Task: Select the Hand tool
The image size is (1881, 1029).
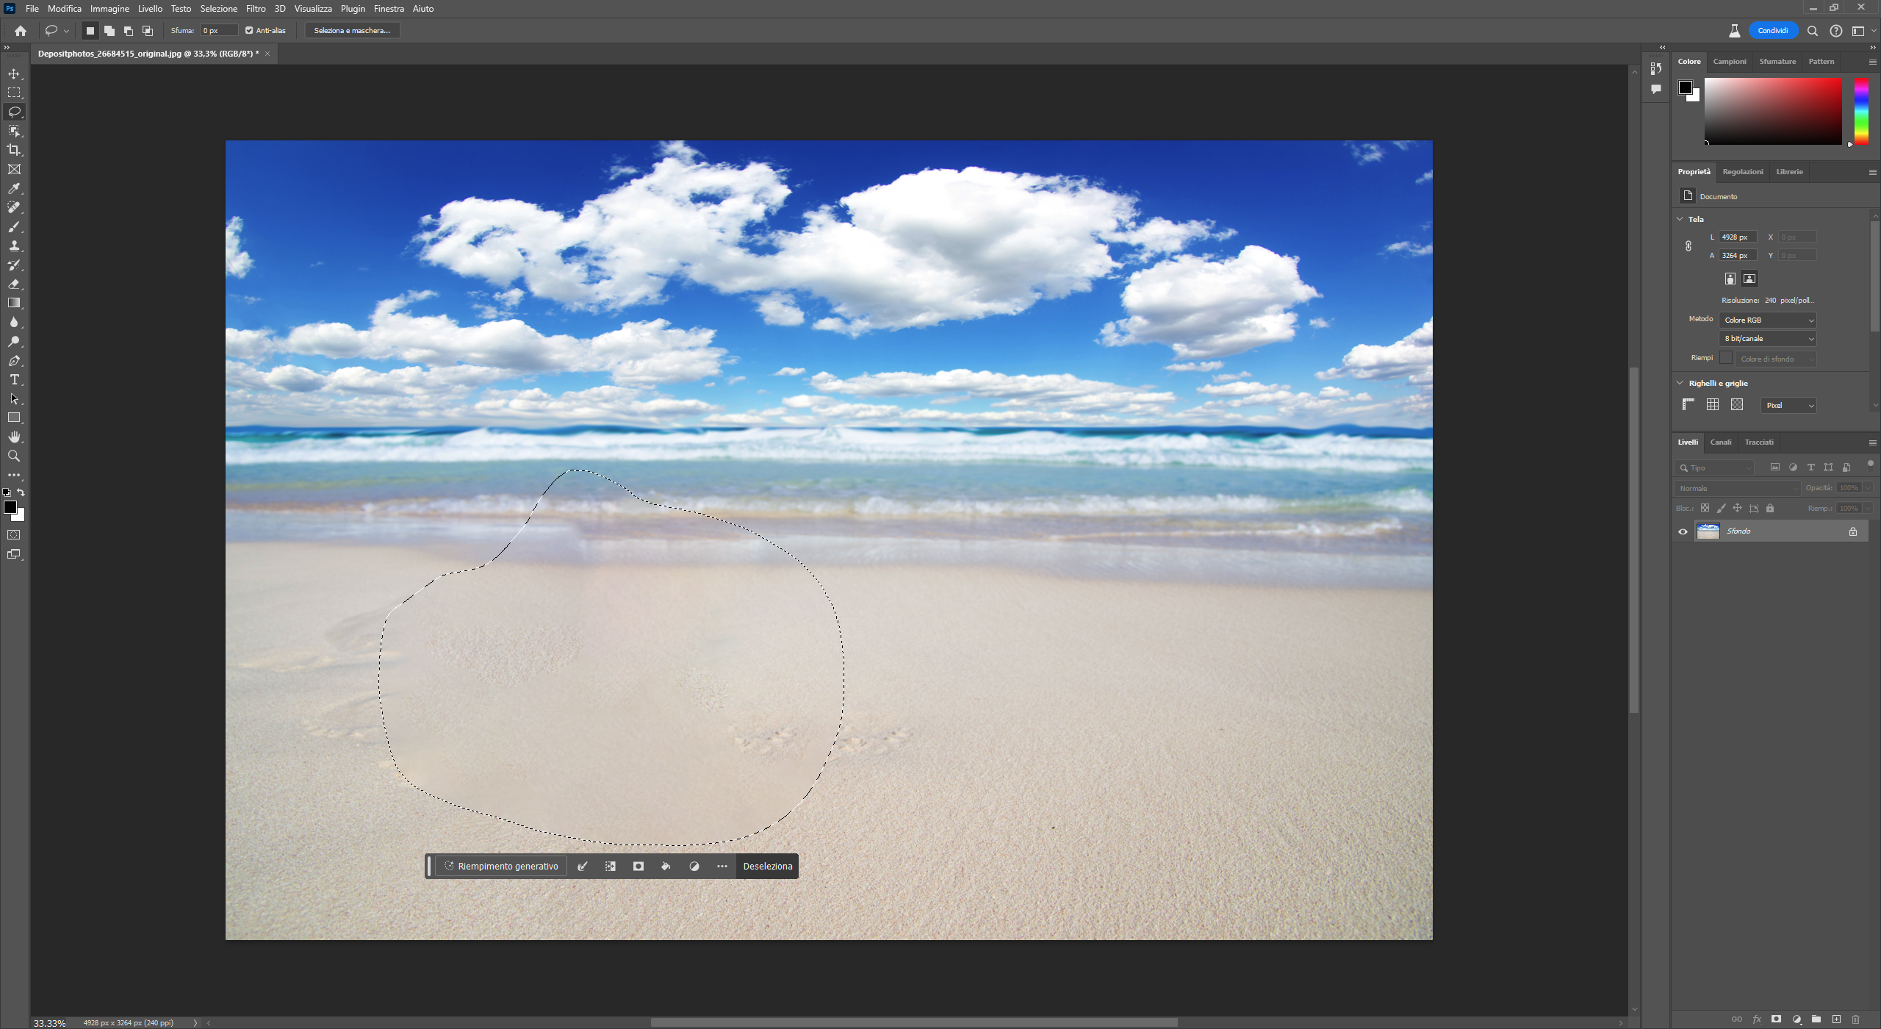Action: pyautogui.click(x=14, y=437)
